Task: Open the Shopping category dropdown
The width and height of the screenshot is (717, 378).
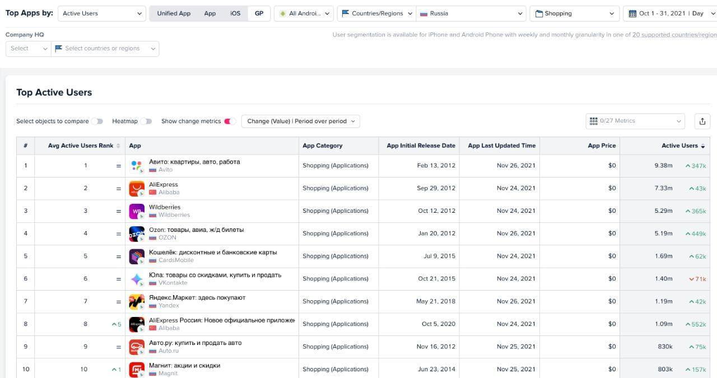Action: [x=574, y=13]
